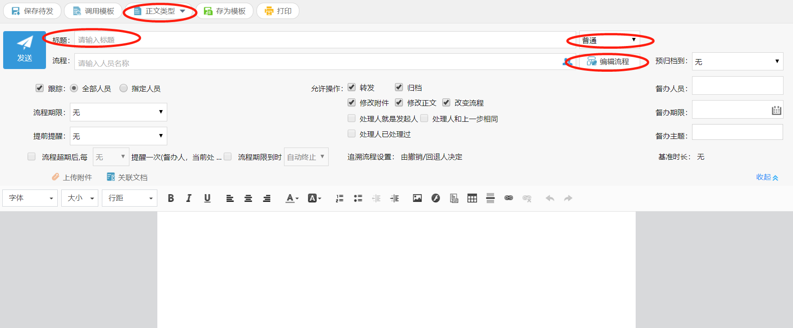The width and height of the screenshot is (793, 328).
Task: Open the 字体 font dropdown
Action: [x=30, y=198]
